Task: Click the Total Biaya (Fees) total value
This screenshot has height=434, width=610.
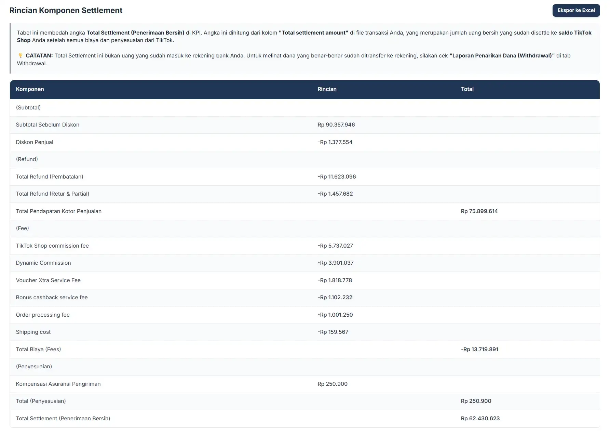Action: pyautogui.click(x=480, y=349)
